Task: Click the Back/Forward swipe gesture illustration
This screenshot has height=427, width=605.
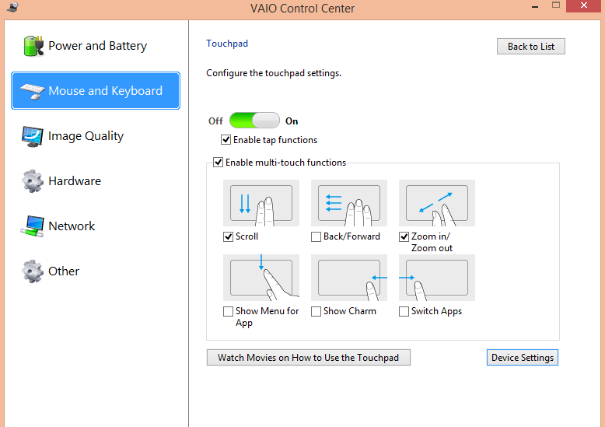Action: click(x=349, y=203)
